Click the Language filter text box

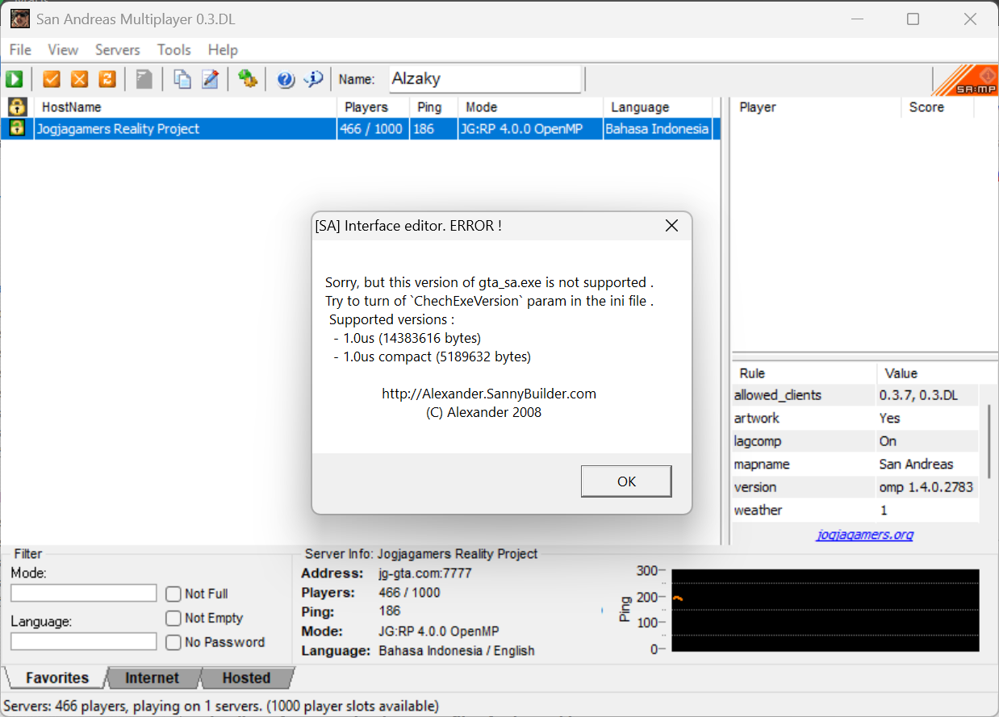click(84, 641)
